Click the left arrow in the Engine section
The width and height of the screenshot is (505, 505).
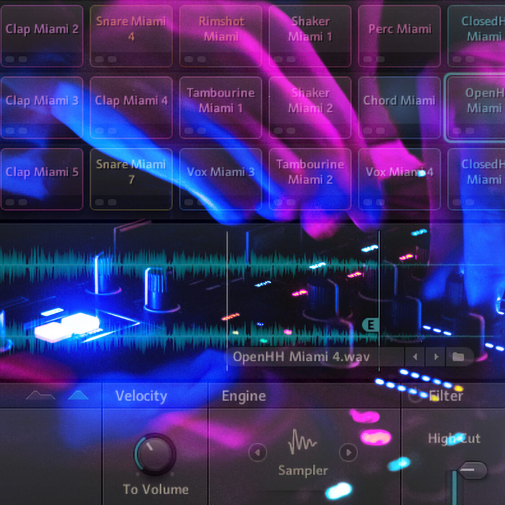click(x=257, y=453)
